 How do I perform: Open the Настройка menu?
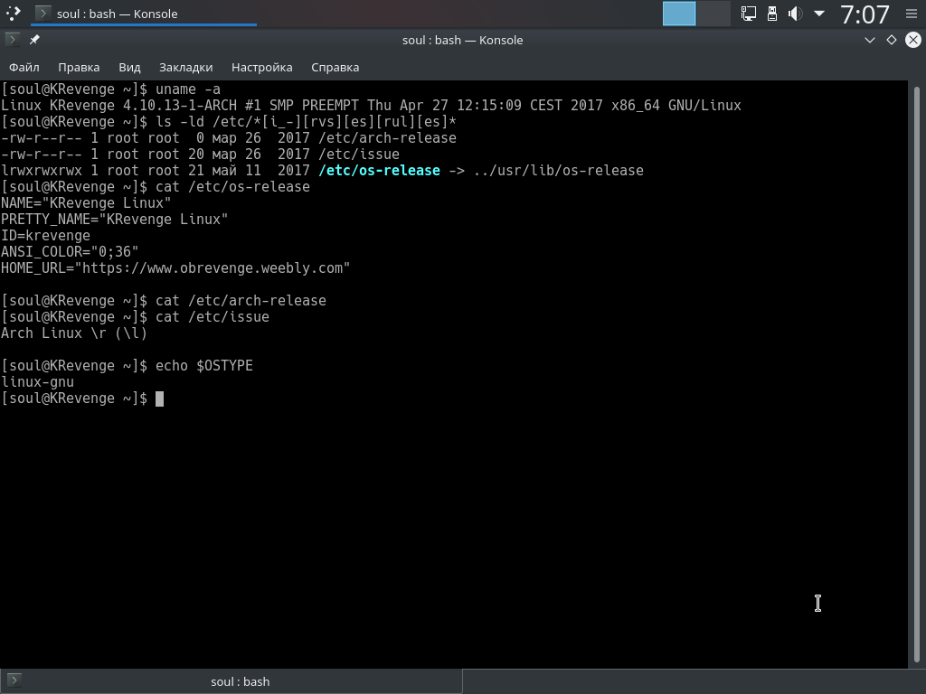coord(261,67)
